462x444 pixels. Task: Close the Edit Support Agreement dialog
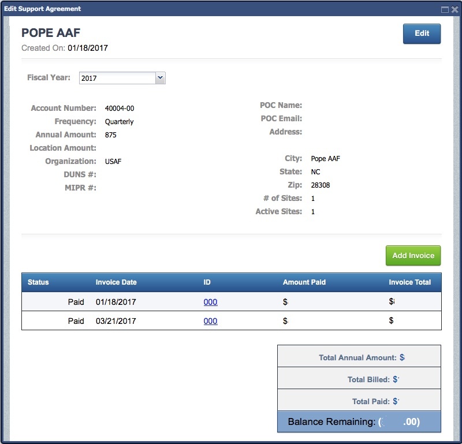(x=454, y=9)
